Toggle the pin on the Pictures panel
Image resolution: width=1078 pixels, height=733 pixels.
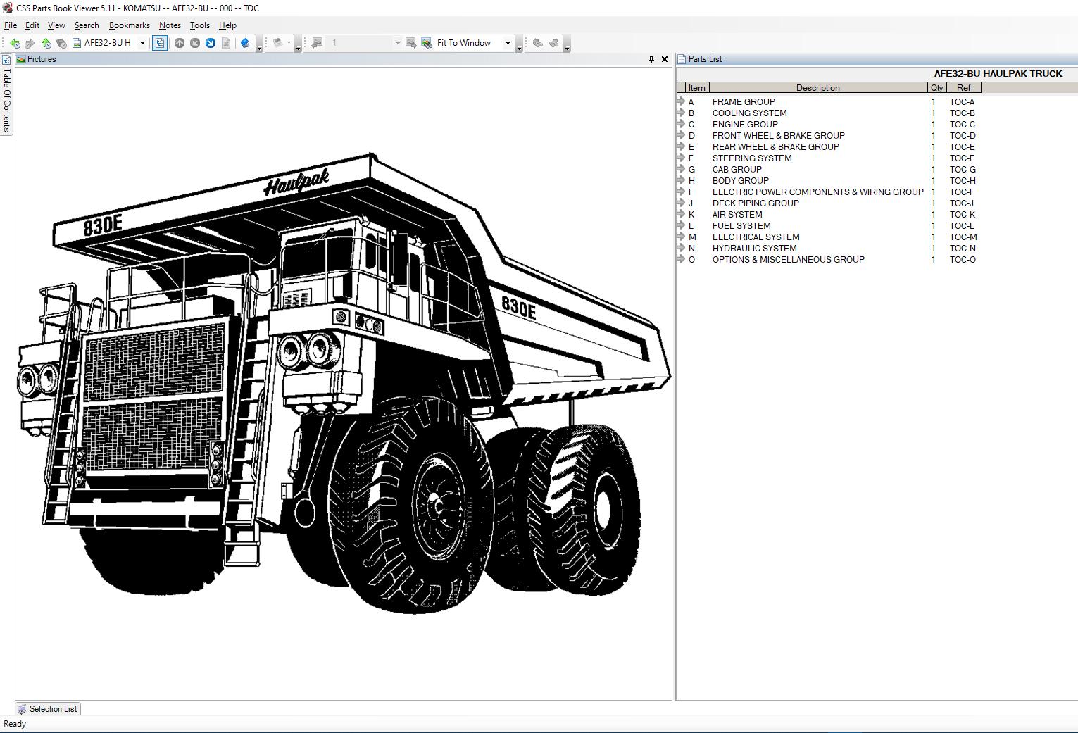pos(651,59)
